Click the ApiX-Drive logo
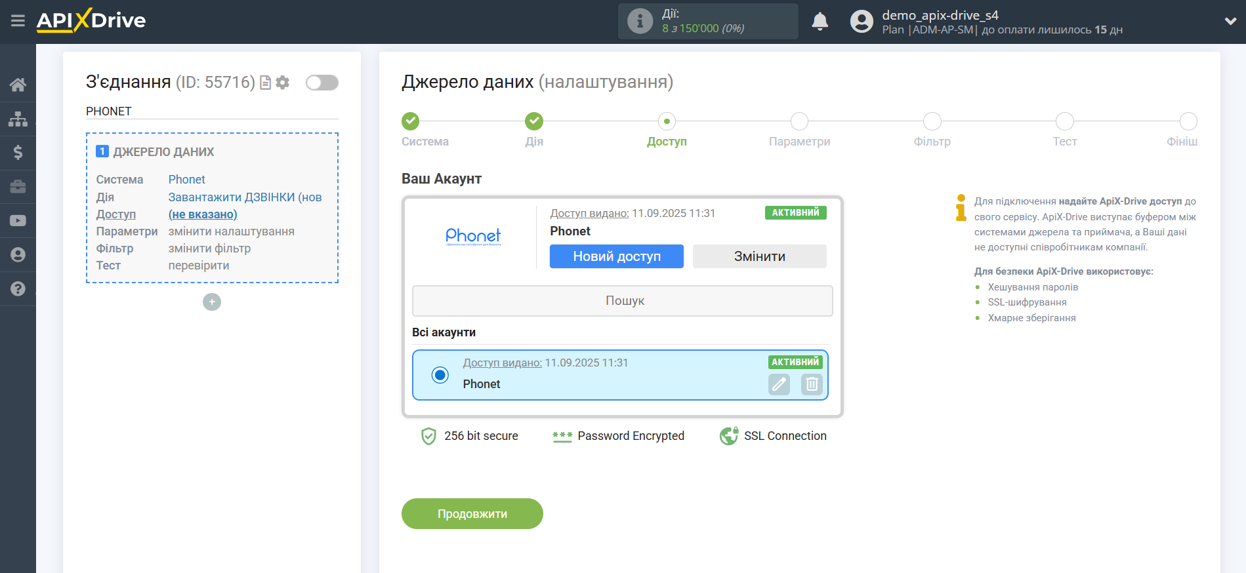Viewport: 1246px width, 573px height. 91,20
